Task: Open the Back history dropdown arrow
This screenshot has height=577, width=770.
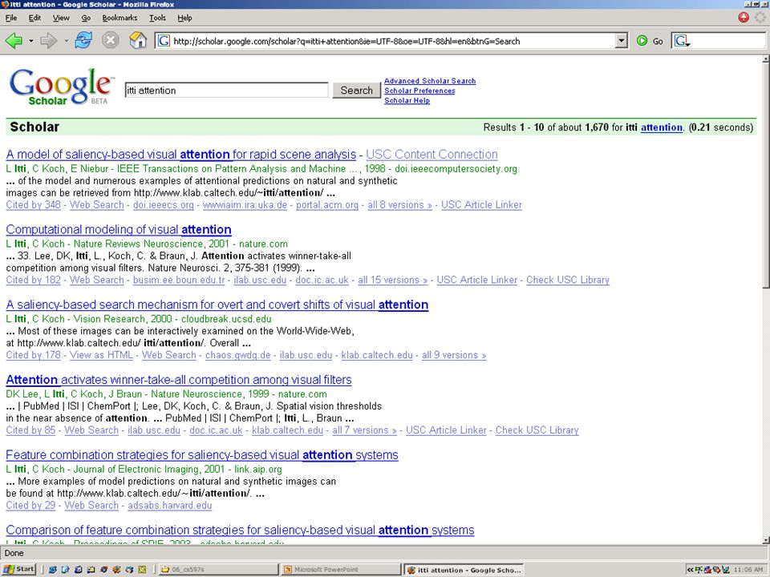Action: [x=31, y=41]
